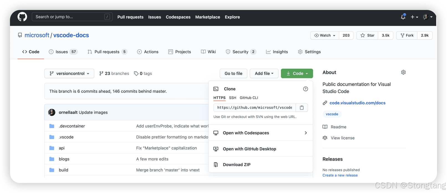
Task: Open the vscode-docs repository link
Action: (71, 35)
